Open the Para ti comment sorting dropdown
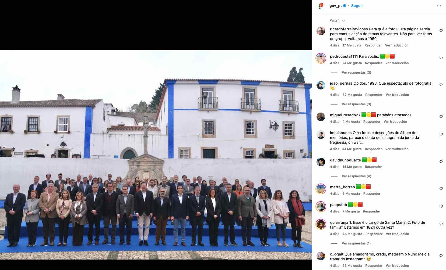 tap(337, 20)
